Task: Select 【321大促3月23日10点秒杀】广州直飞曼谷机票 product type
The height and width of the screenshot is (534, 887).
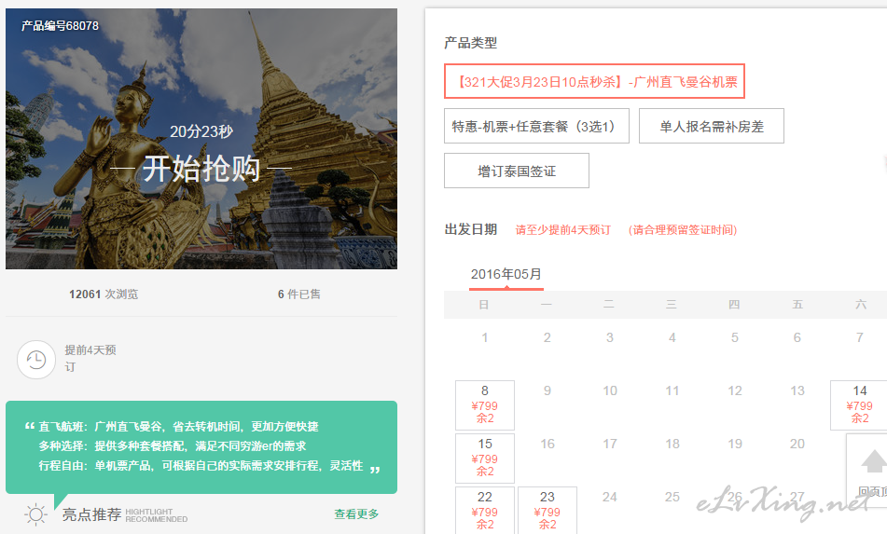Action: (594, 81)
